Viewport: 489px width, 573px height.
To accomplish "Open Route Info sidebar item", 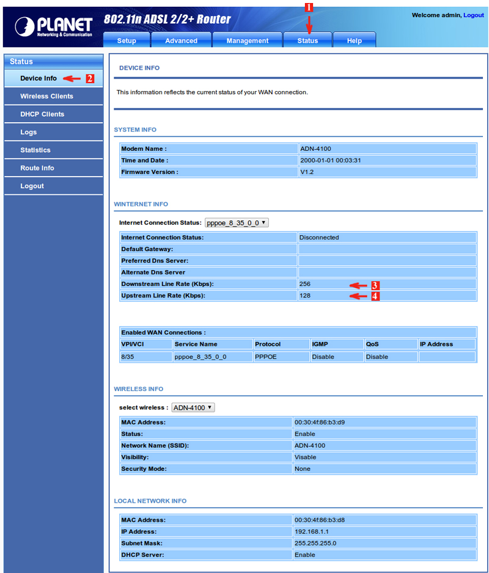I will pyautogui.click(x=53, y=168).
